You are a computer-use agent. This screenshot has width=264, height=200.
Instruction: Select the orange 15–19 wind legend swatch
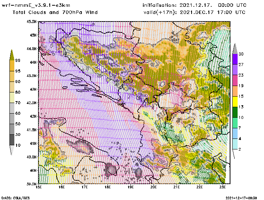coord(235,91)
